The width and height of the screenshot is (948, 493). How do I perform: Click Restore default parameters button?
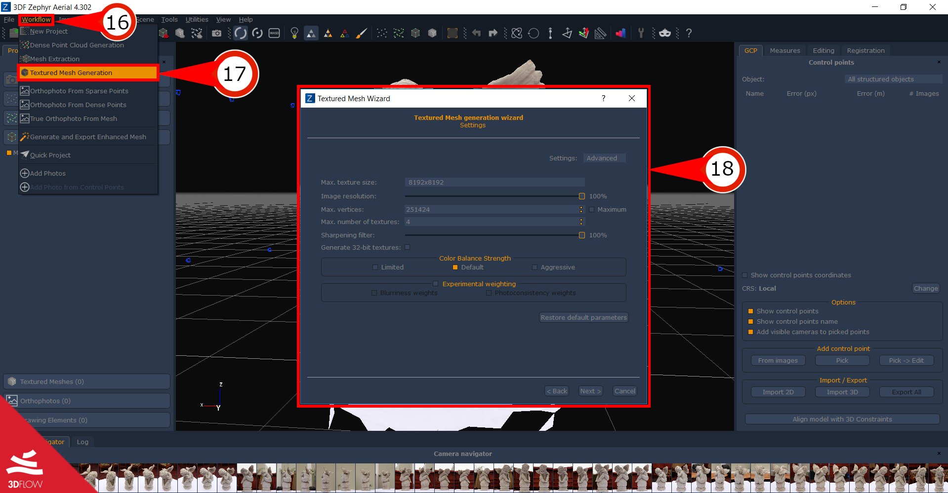tap(583, 317)
